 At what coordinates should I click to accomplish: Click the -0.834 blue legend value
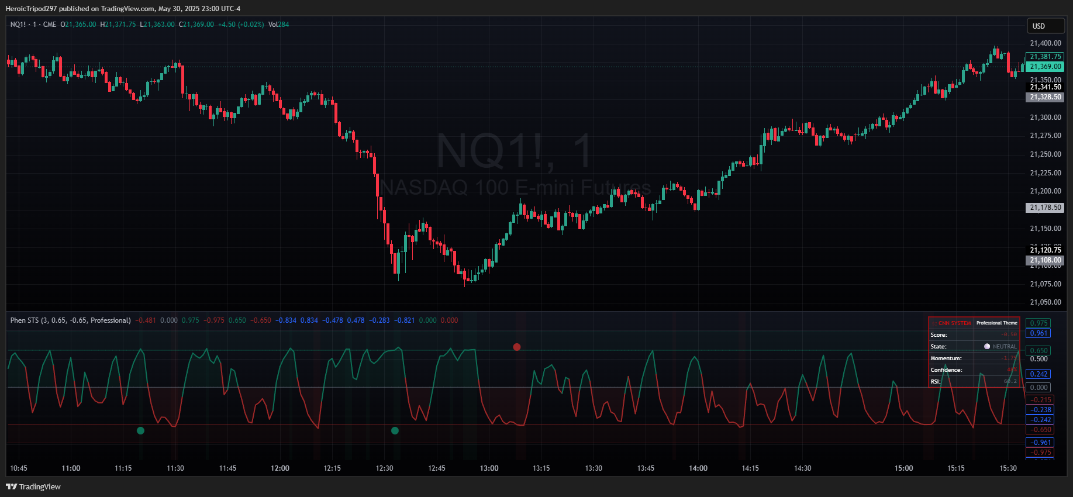point(286,320)
